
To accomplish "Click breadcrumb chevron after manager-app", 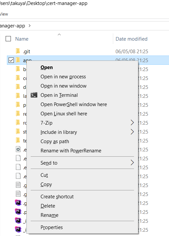I will [x=30, y=26].
